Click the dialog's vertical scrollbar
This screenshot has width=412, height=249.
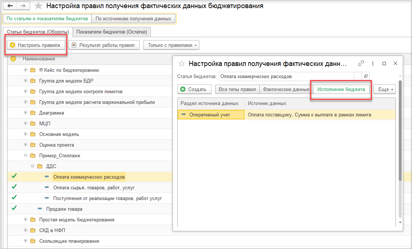coord(400,147)
